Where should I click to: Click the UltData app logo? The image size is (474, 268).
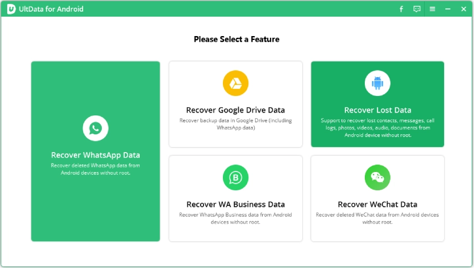pyautogui.click(x=11, y=9)
